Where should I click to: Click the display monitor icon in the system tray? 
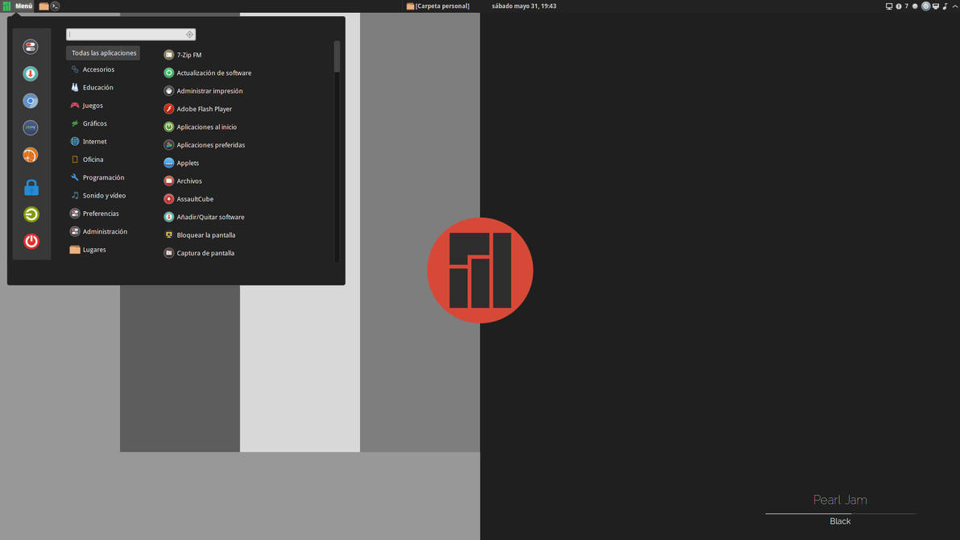[x=889, y=6]
